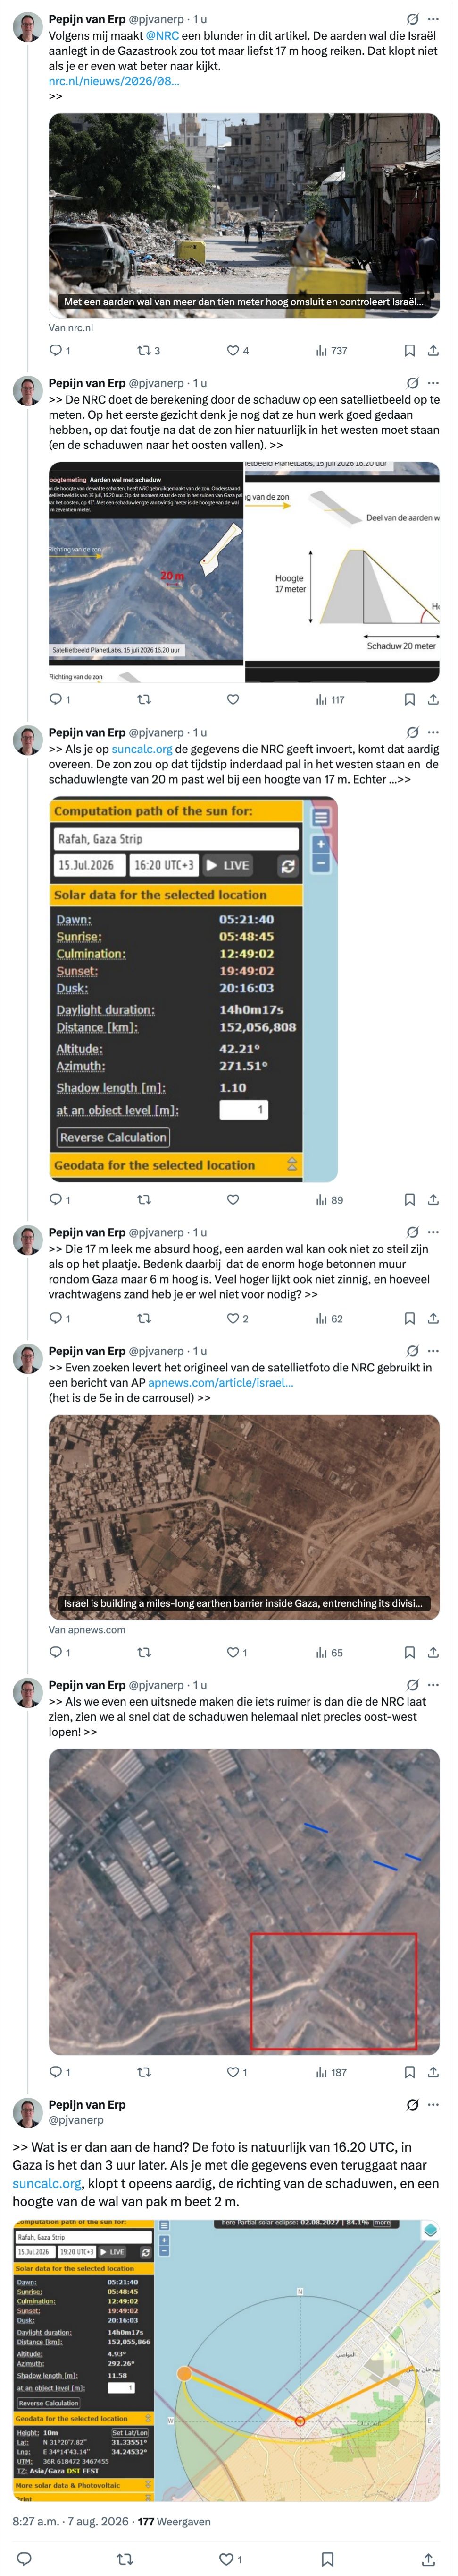Image resolution: width=458 pixels, height=2576 pixels.
Task: Open the AP news earthen barrier card
Action: pyautogui.click(x=244, y=1518)
